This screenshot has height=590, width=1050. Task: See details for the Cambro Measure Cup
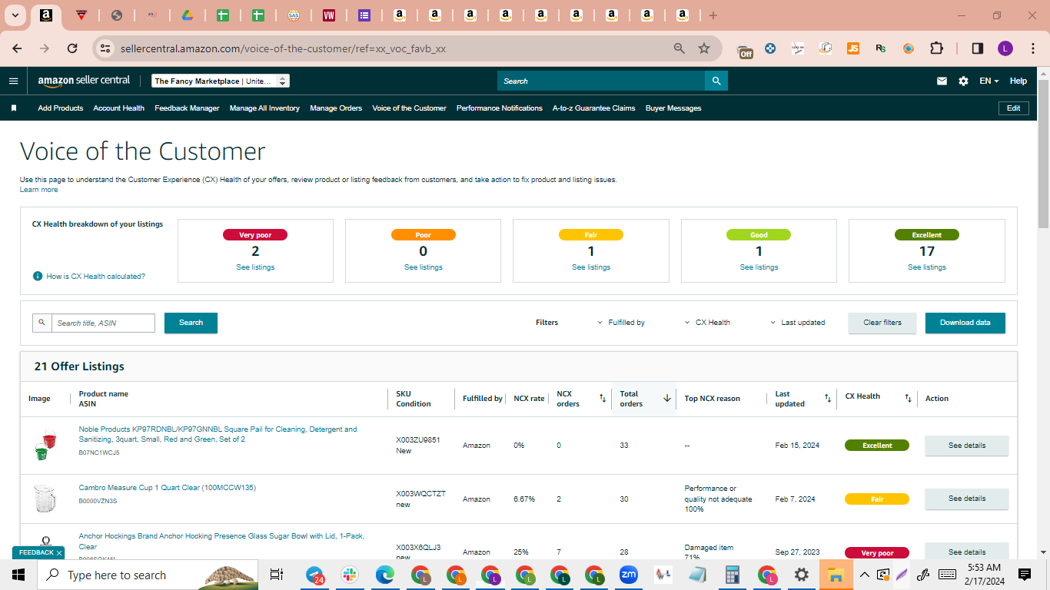click(x=966, y=499)
